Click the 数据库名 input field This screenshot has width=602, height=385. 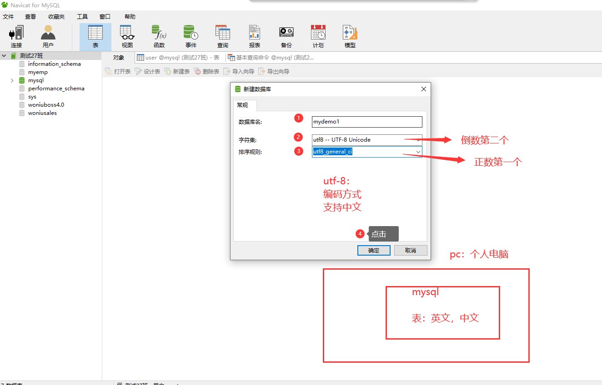[367, 122]
